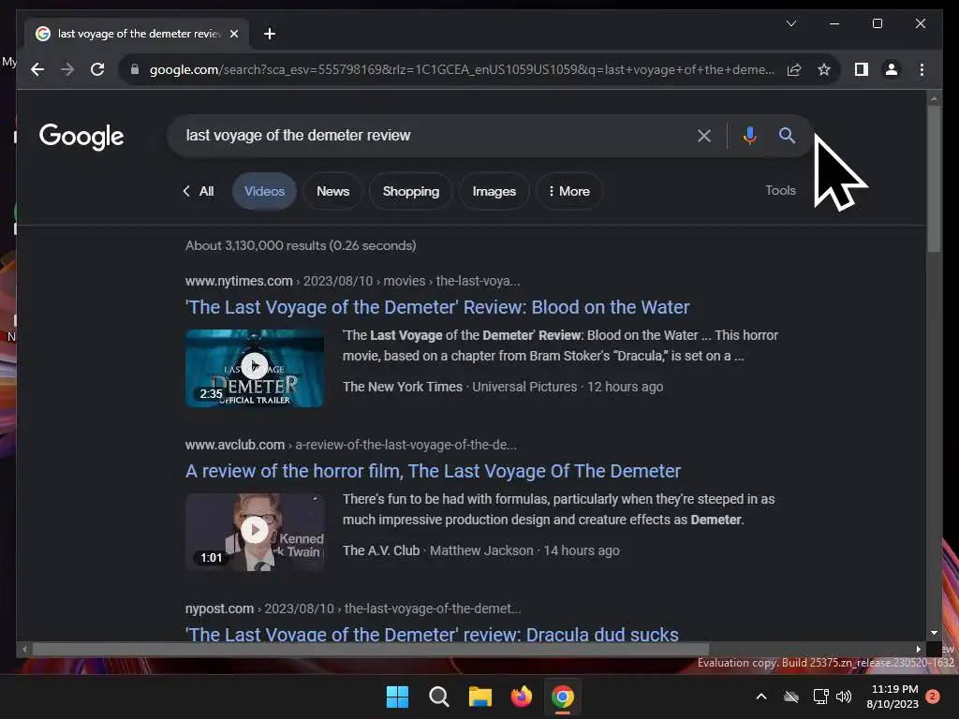Open OneDrive tray icon
Image resolution: width=959 pixels, height=719 pixels.
pos(791,697)
